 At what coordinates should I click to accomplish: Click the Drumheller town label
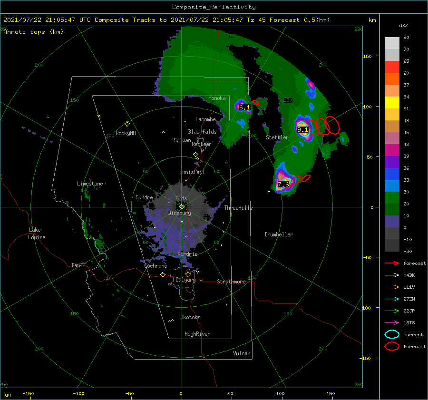click(x=279, y=234)
